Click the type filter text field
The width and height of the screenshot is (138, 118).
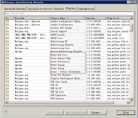coord(69,13)
